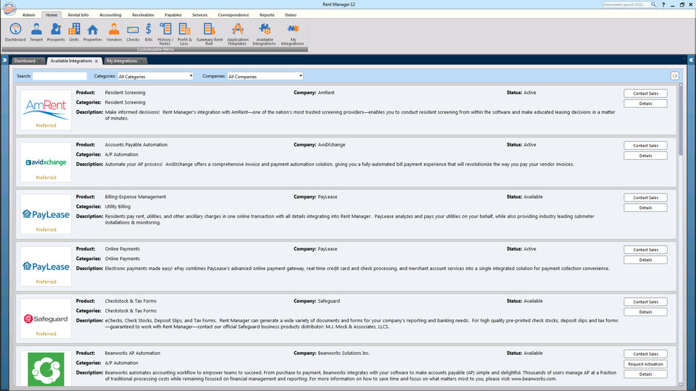The height and width of the screenshot is (391, 696).
Task: Open the Companies dropdown
Action: (265, 76)
